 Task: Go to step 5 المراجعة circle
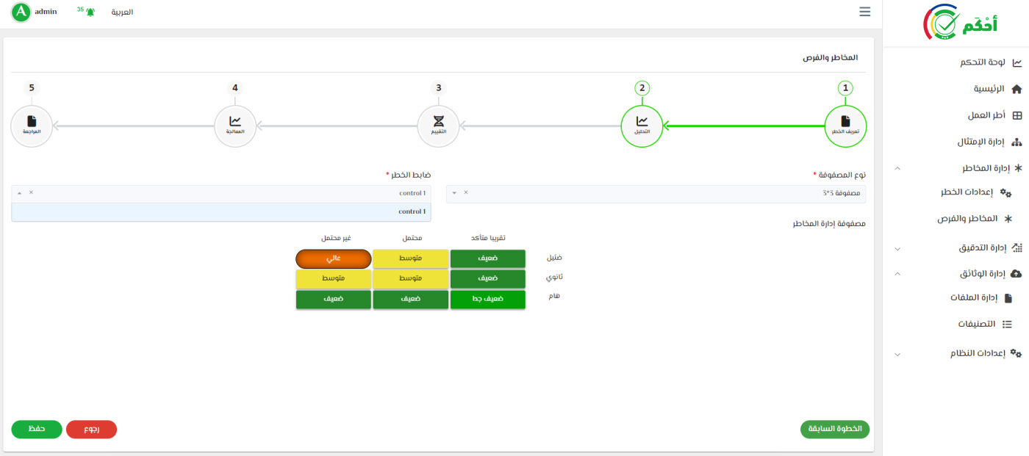(x=32, y=126)
